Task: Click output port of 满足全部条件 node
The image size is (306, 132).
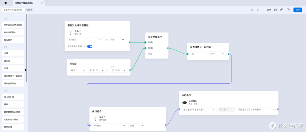Action: tap(168, 48)
